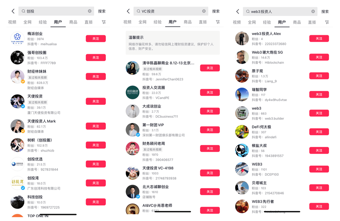Tap the filter funnel in 创投 panel
Viewport: 340px width, 221px height.
(104, 22)
